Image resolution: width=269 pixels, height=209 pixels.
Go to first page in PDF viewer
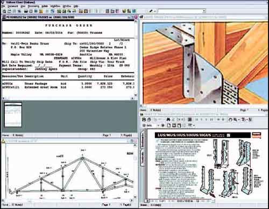[197, 120]
